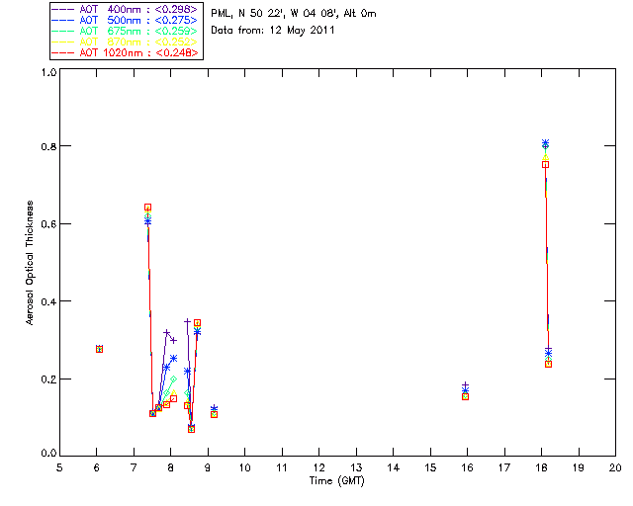Click the 0.8 label on vertical axis
Screen dimensions: 633x506
point(48,146)
